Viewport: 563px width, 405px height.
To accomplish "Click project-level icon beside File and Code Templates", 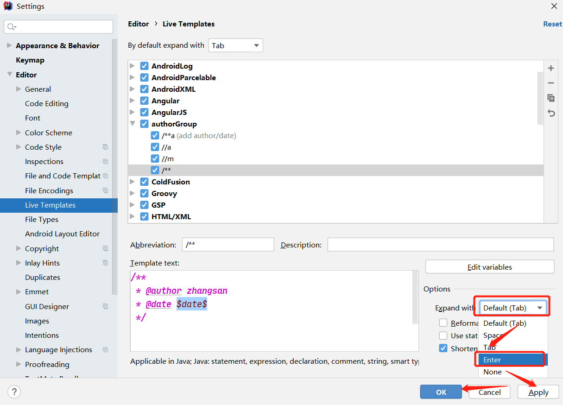I will 105,176.
